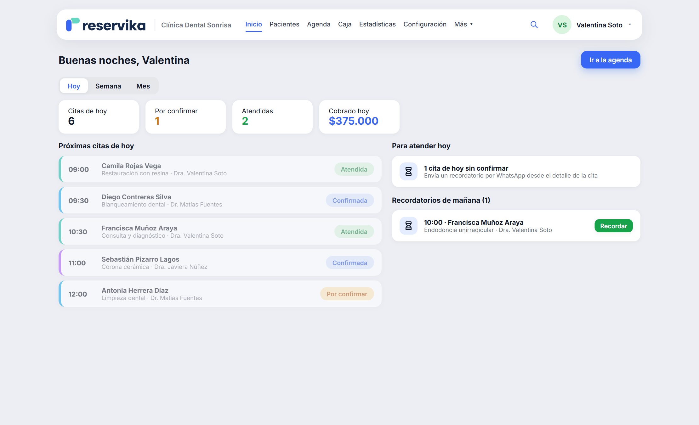Screen dimensions: 699x425
Task: Open the Agenda section
Action: 319,24
